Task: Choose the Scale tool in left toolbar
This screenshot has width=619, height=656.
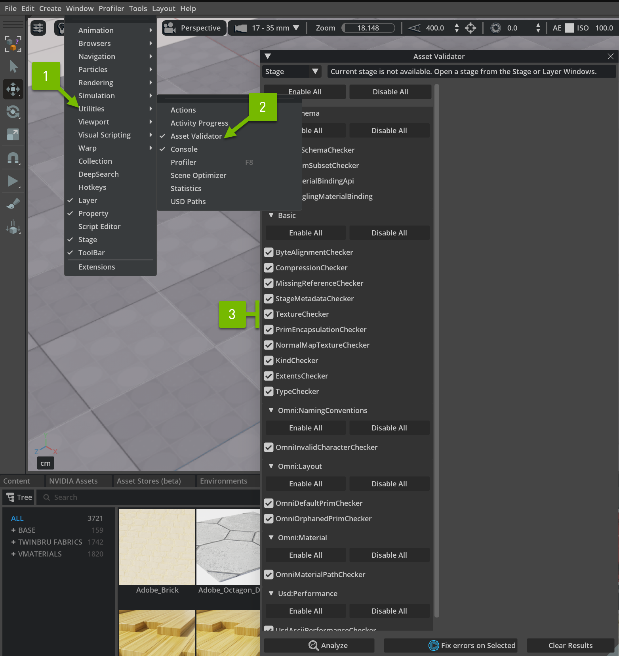Action: [13, 135]
